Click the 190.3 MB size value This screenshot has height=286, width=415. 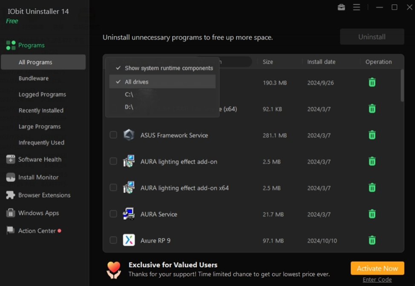[275, 83]
